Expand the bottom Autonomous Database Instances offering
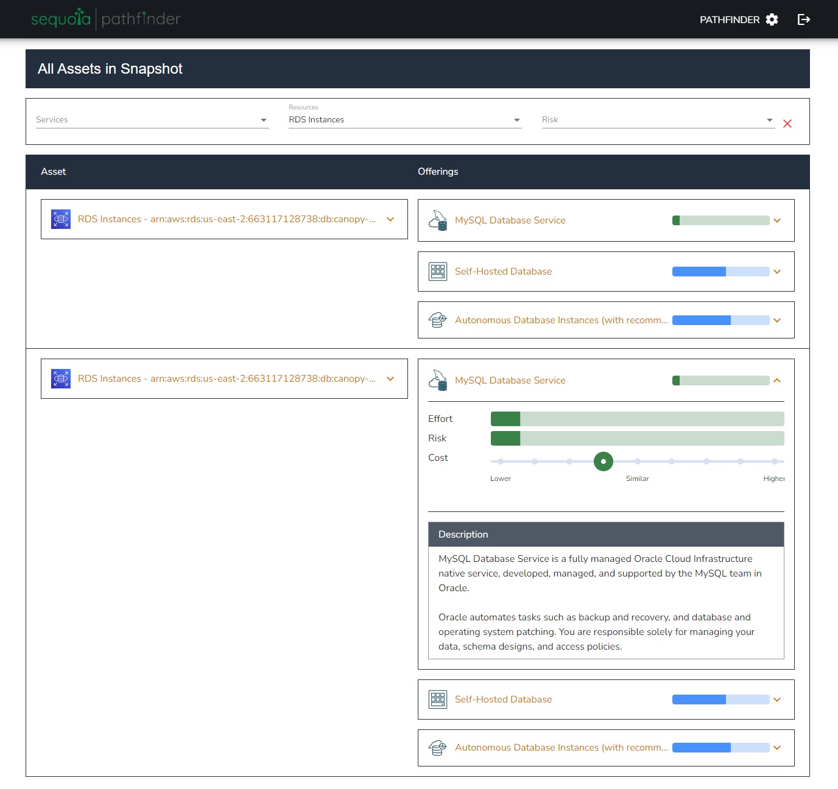 click(777, 748)
